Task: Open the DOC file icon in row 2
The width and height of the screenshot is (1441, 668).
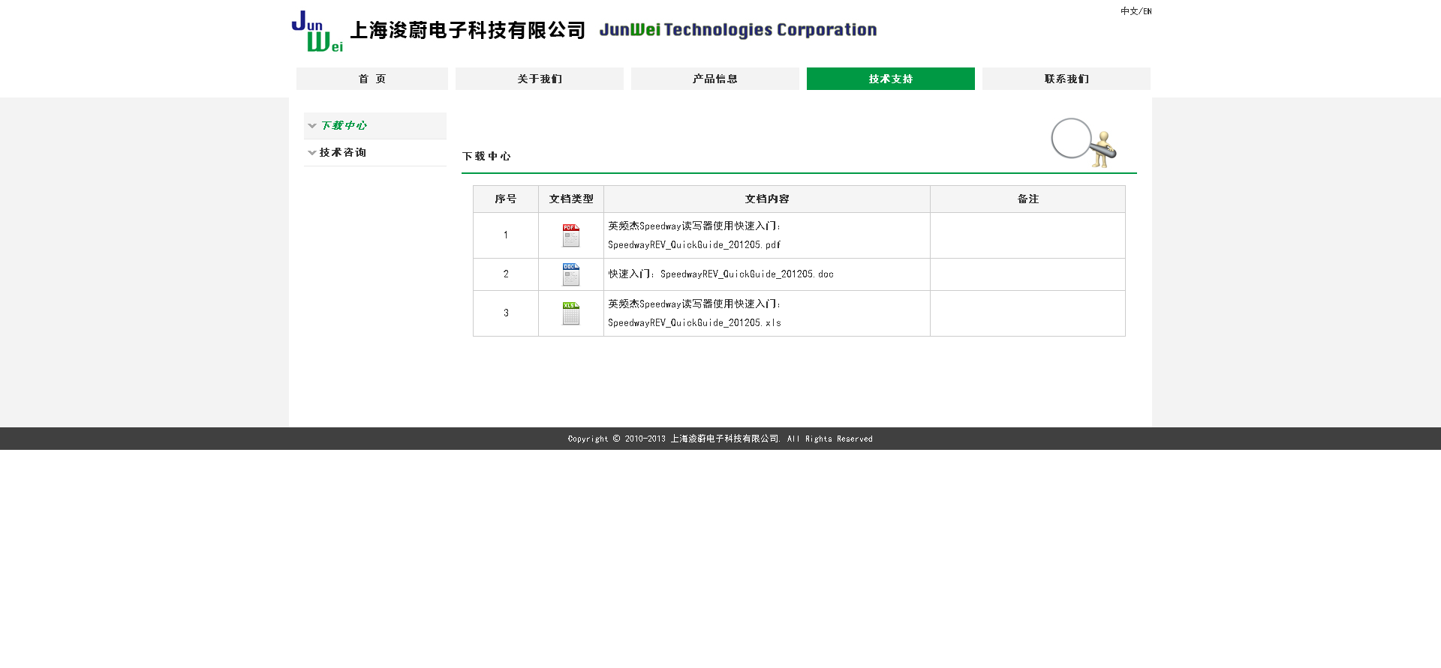Action: pos(571,274)
